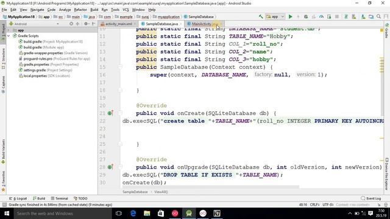The width and height of the screenshot is (390, 219).
Task: Click the Debug app bug icon
Action: pos(306,16)
